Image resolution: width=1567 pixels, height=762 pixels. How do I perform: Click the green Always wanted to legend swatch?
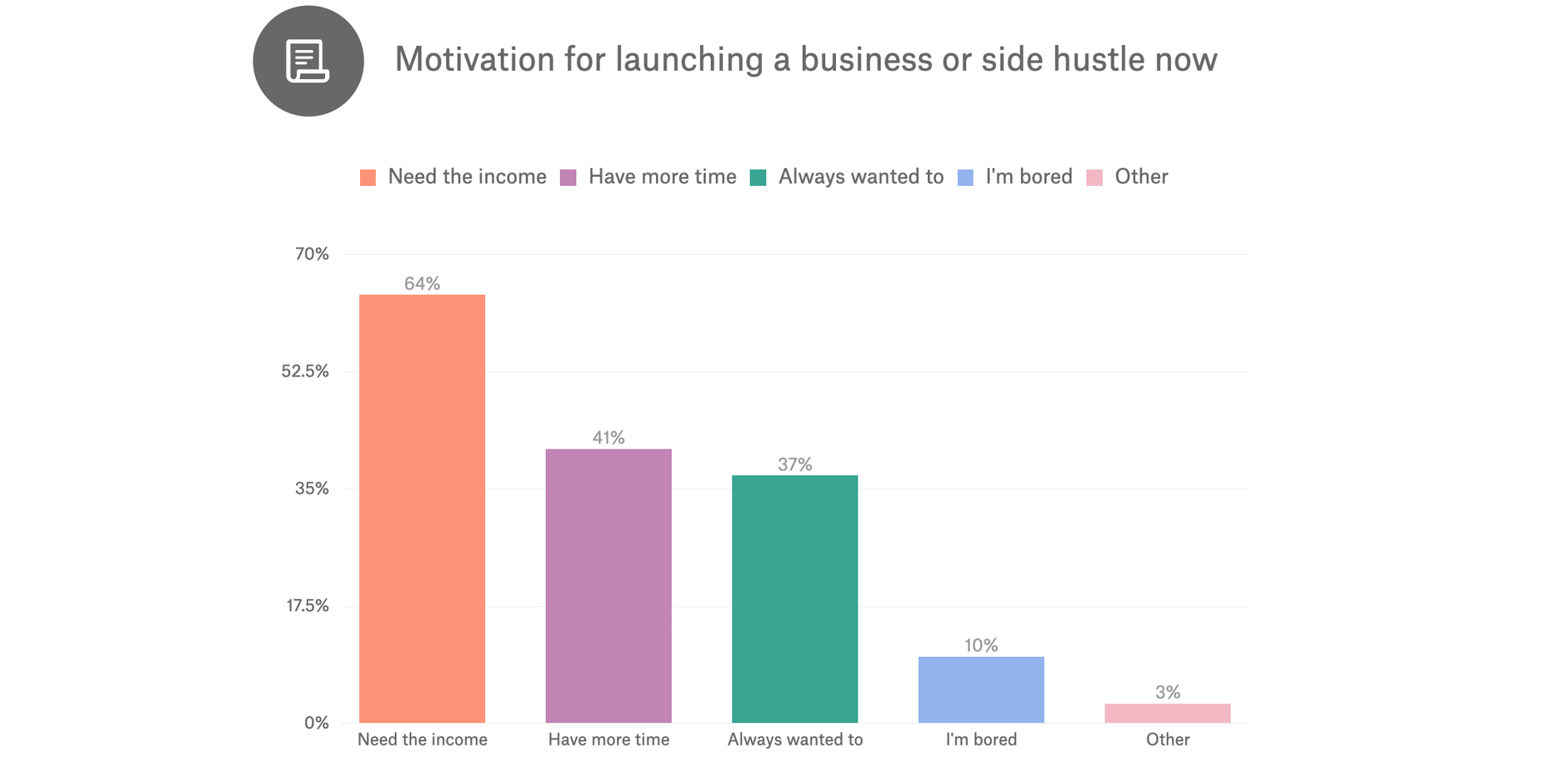[x=758, y=178]
